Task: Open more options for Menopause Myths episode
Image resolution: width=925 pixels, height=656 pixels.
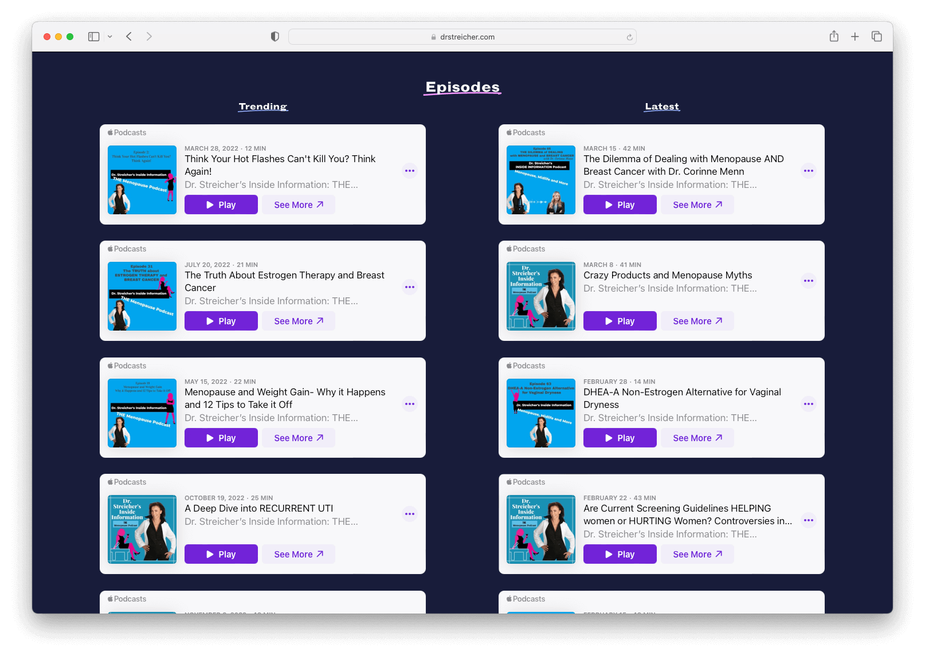Action: tap(809, 281)
